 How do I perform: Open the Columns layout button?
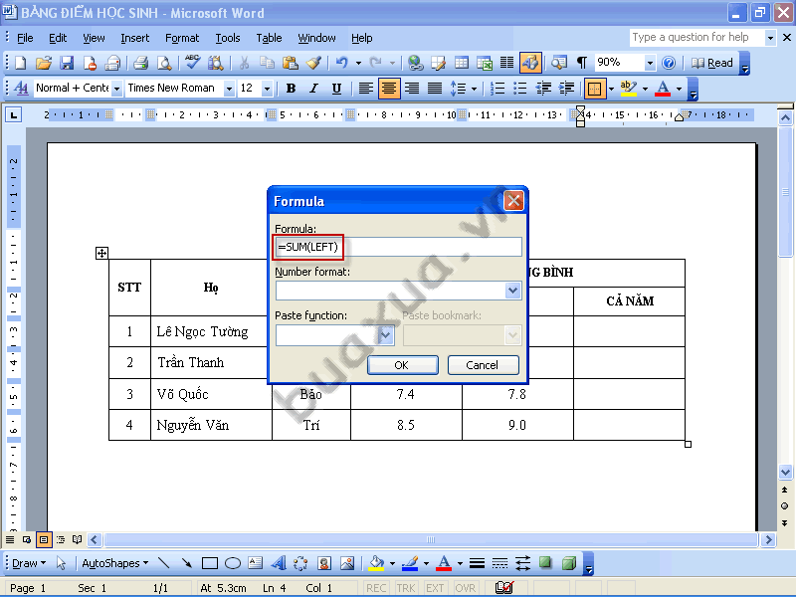[506, 63]
